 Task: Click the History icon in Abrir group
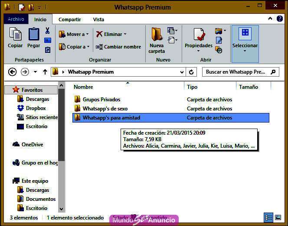click(x=219, y=50)
